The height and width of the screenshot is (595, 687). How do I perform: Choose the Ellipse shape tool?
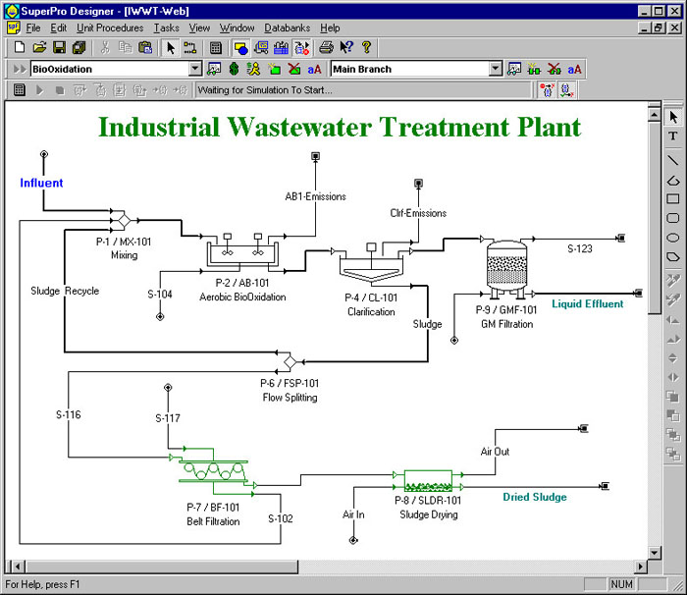(673, 238)
